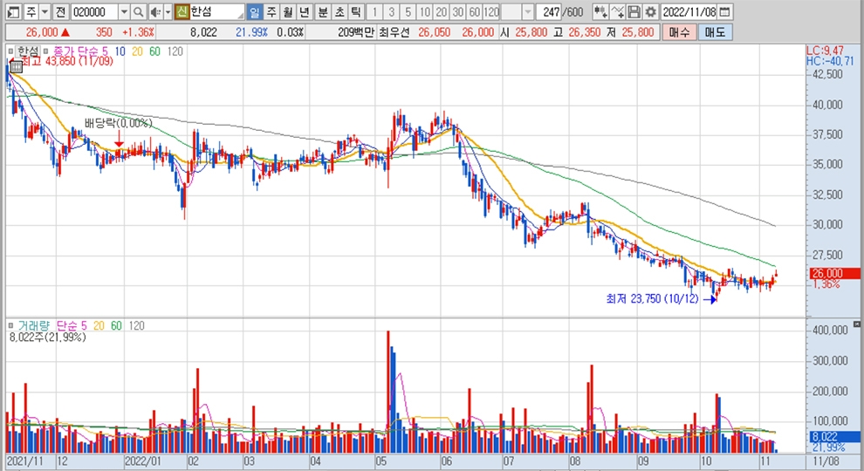Click the small grid icon on the price chart
Viewport: 864px width, 471px height.
pyautogui.click(x=11, y=51)
